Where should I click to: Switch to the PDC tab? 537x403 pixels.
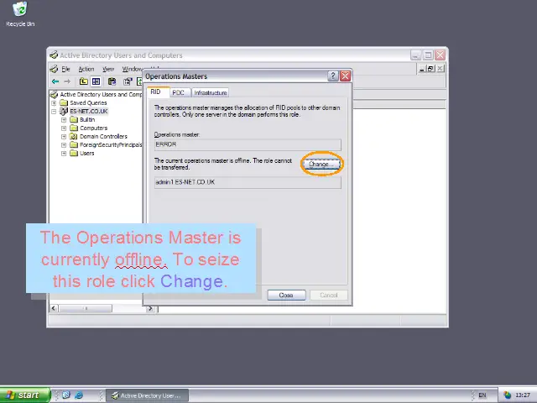point(179,92)
